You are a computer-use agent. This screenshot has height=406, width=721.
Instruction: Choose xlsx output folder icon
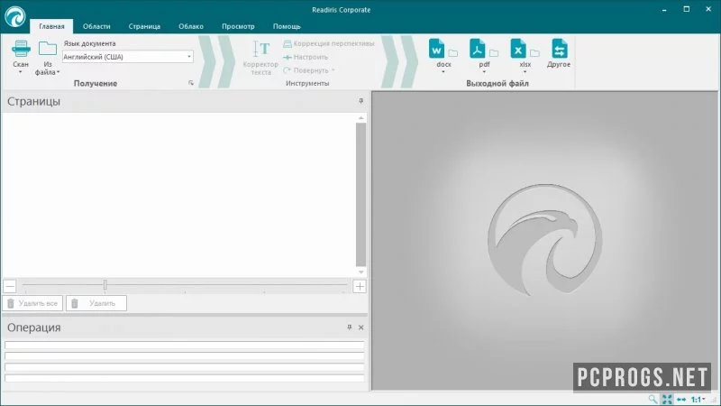(x=534, y=53)
